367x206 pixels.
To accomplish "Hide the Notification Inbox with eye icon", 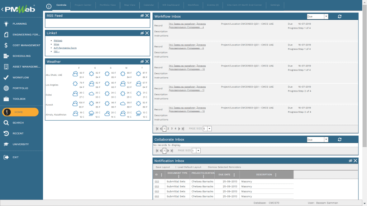I will (351, 161).
